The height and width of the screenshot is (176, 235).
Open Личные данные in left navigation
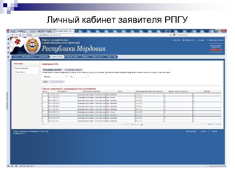[20, 72]
